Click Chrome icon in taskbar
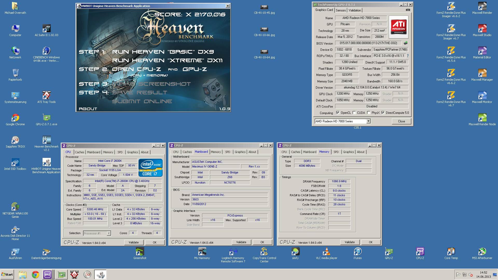 (x=36, y=275)
